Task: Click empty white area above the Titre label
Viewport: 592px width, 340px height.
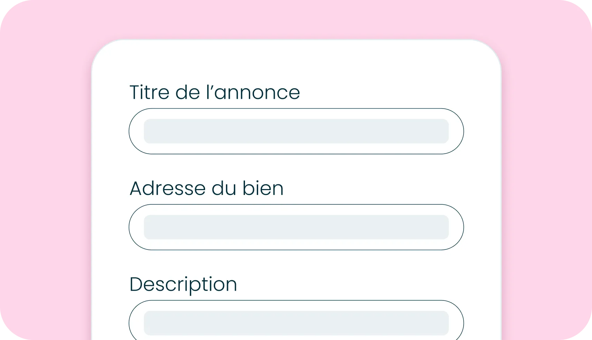Action: [296, 62]
